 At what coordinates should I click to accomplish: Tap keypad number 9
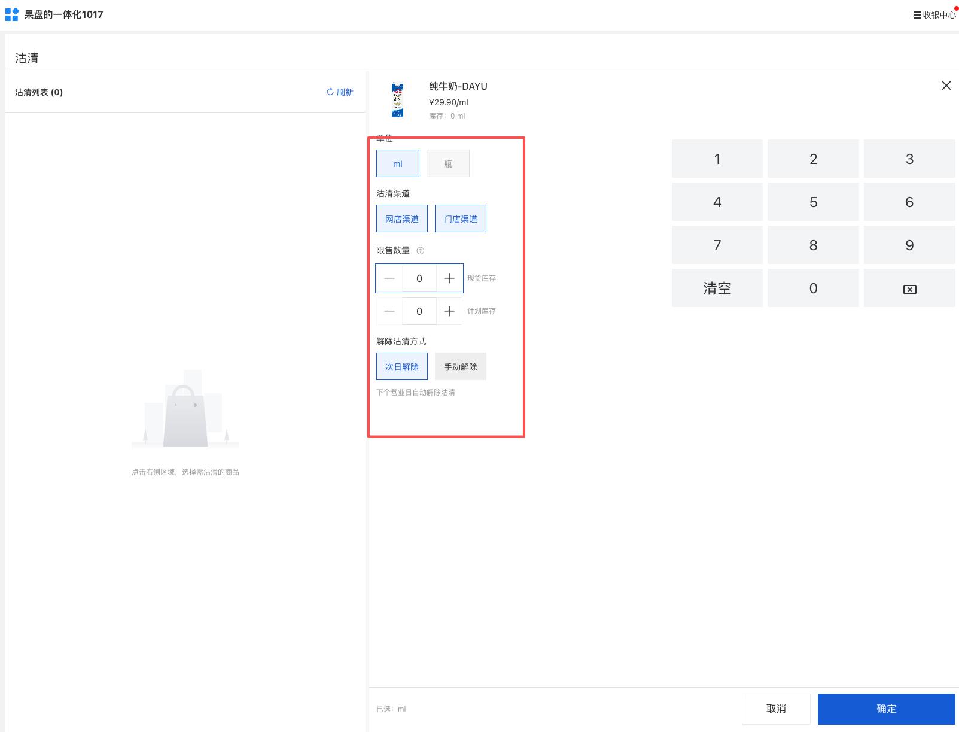909,245
